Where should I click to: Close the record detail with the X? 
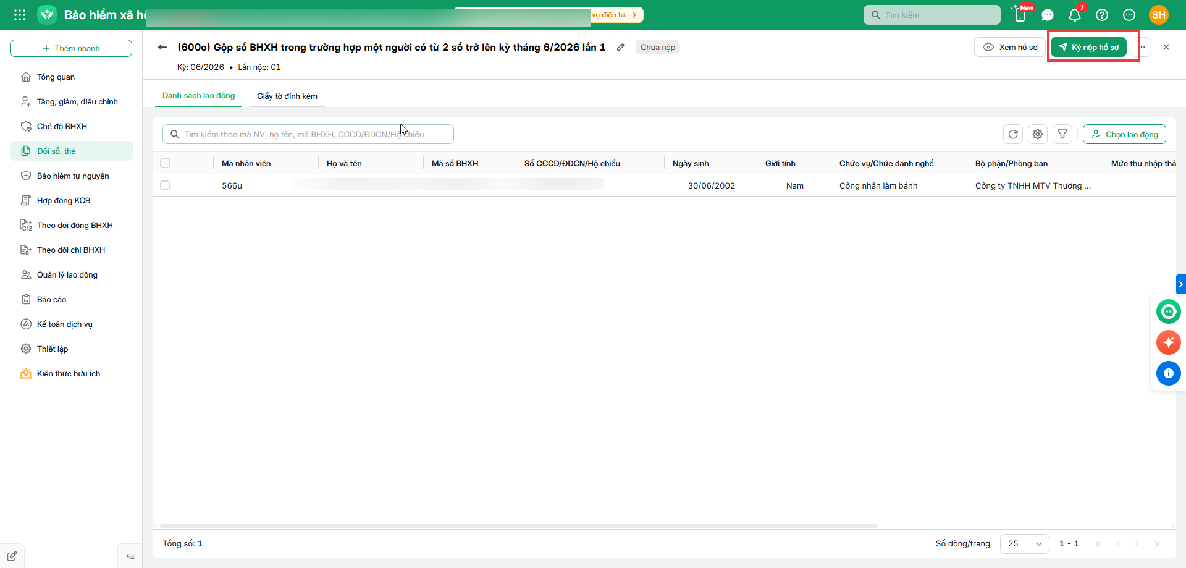coord(1166,47)
